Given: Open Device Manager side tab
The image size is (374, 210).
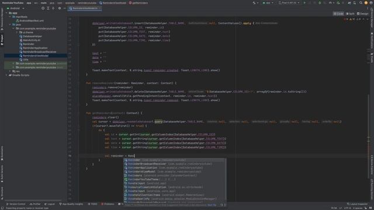Looking at the screenshot, I should [x=372, y=18].
